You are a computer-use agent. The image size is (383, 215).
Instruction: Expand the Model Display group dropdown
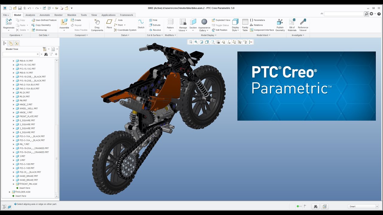click(x=209, y=35)
